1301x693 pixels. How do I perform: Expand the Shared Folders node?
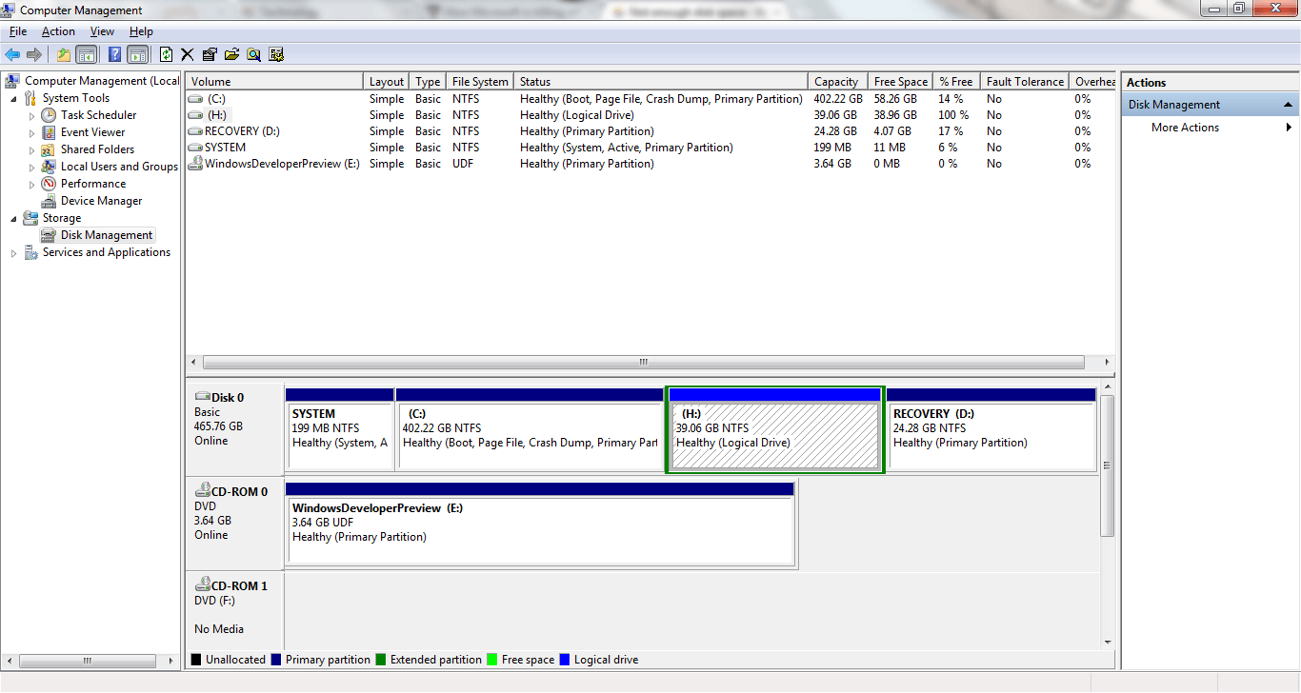pos(31,150)
